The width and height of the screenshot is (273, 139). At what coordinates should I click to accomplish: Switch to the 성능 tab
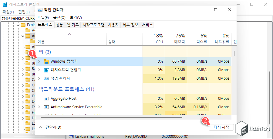click(x=59, y=25)
